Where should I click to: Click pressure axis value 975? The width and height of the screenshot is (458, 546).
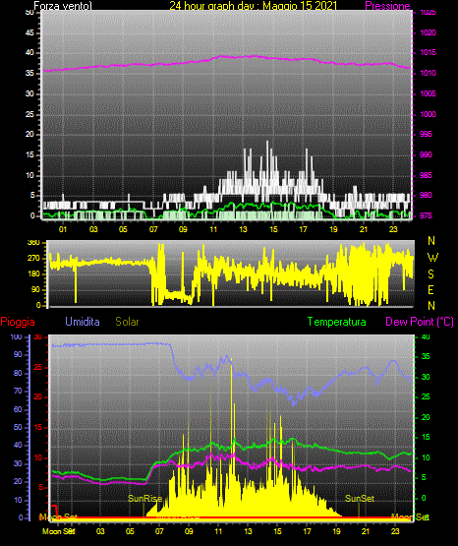click(426, 215)
